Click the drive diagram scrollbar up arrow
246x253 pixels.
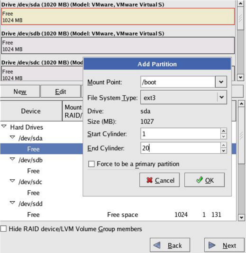click(241, 3)
